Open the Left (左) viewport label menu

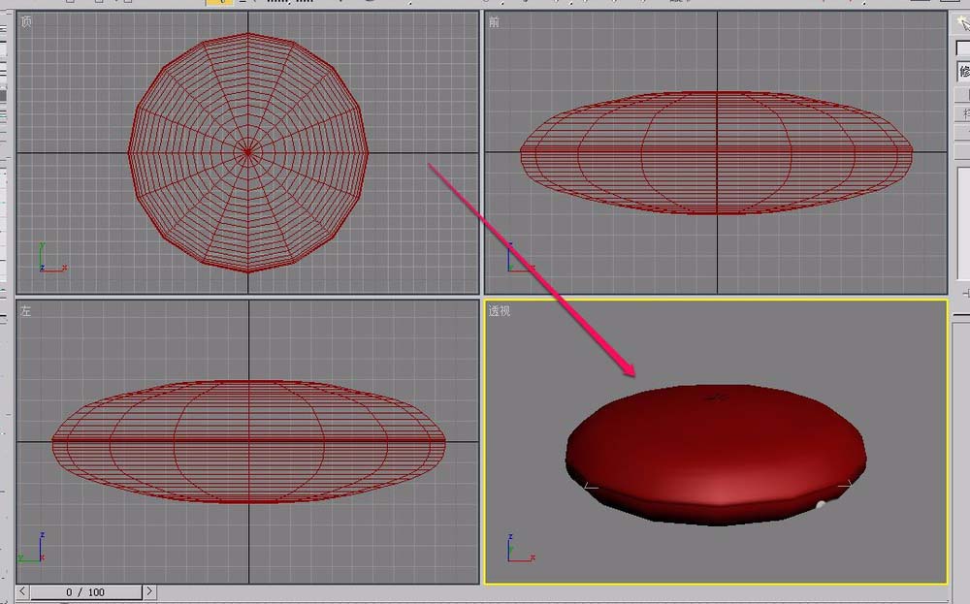click(x=25, y=311)
